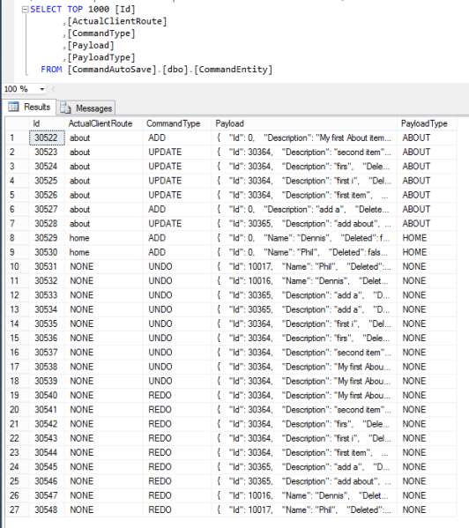Click the Messages tab icon

point(65,108)
